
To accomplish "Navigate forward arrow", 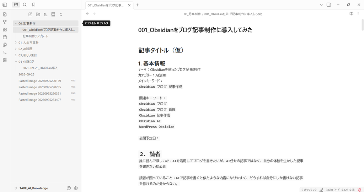I will (x=94, y=14).
